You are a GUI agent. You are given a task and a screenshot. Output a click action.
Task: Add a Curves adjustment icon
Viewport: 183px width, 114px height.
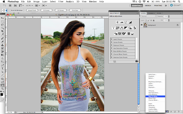point(126,22)
